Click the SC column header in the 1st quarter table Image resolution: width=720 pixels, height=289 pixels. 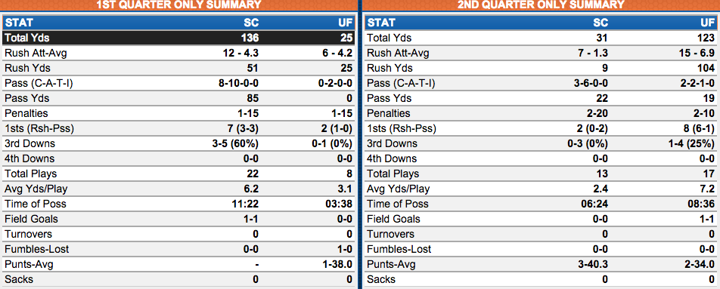coord(251,23)
